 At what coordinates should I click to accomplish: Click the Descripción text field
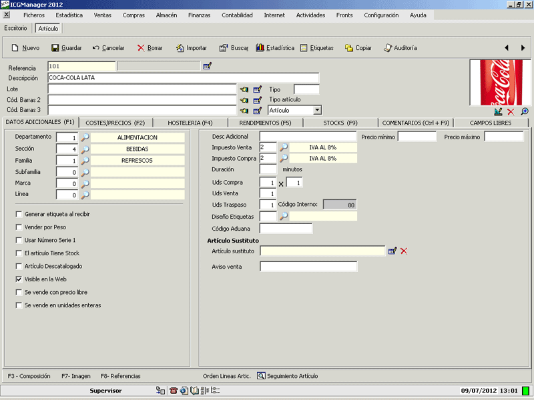point(183,78)
